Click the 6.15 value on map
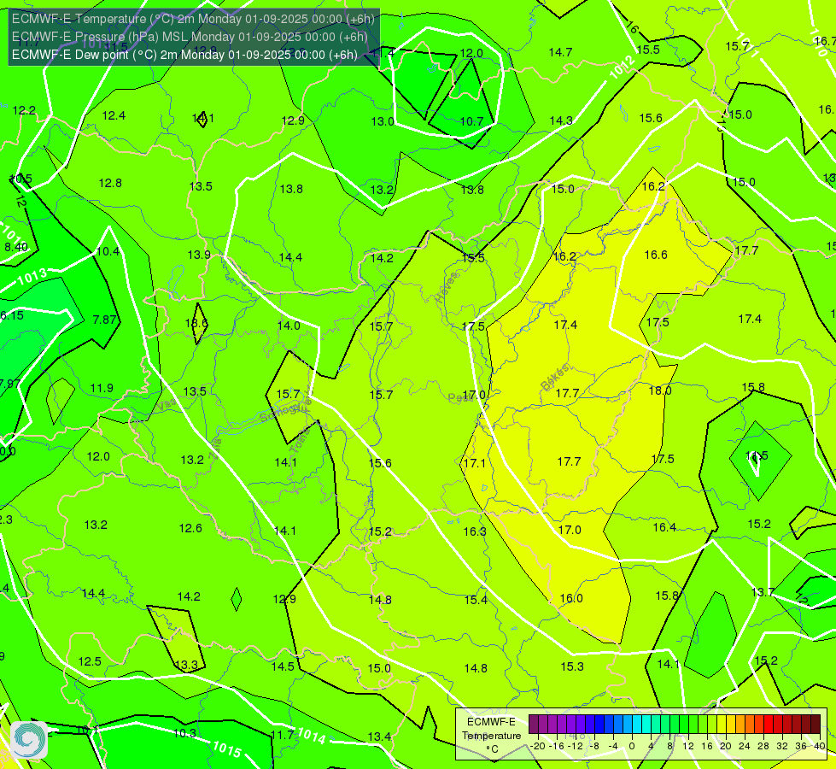The height and width of the screenshot is (769, 836). 12,315
